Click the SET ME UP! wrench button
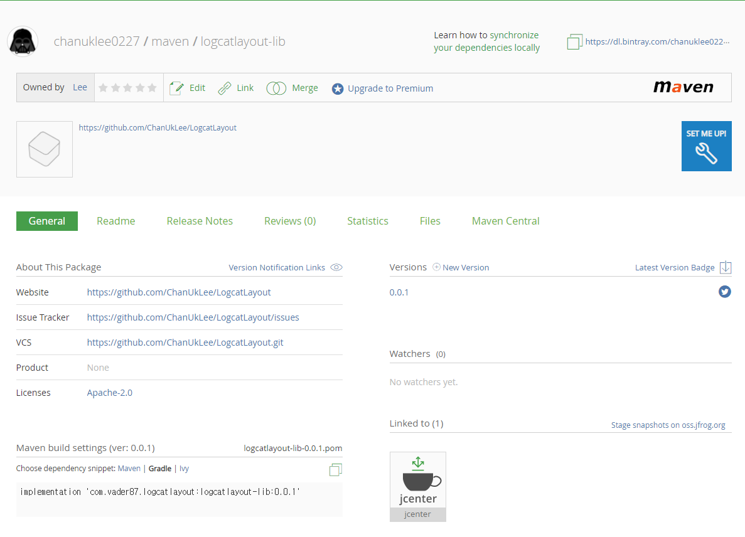Image resolution: width=745 pixels, height=537 pixels. point(706,146)
